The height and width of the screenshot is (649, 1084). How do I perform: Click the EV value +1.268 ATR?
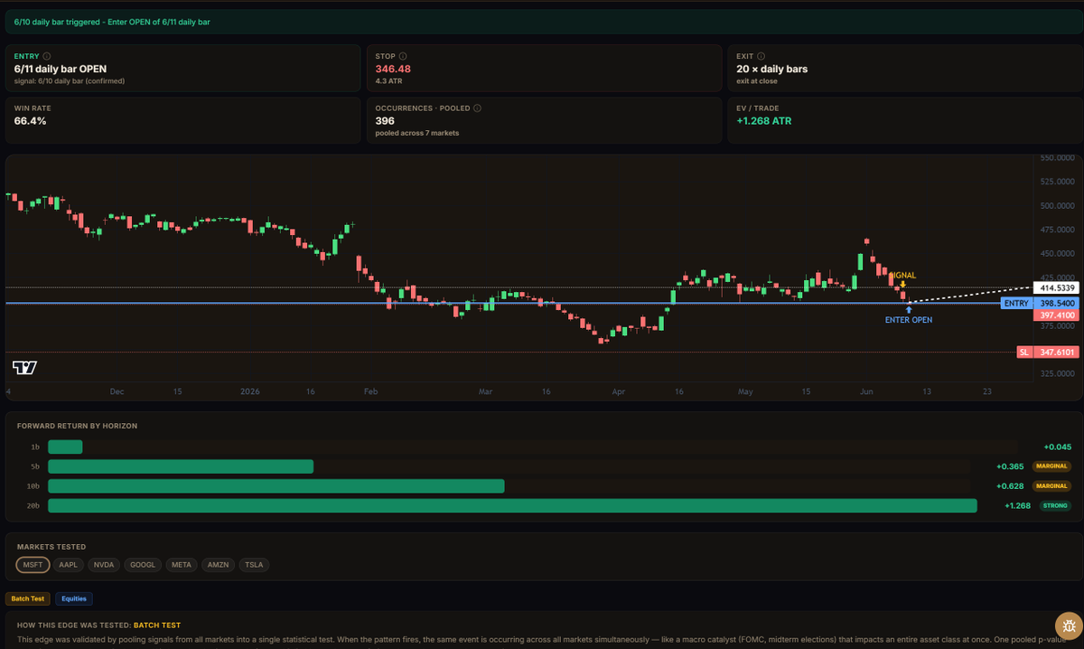click(x=763, y=120)
